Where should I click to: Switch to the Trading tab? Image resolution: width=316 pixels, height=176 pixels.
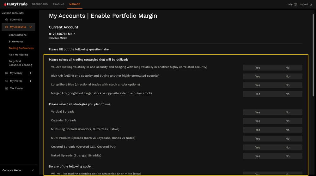click(x=58, y=4)
